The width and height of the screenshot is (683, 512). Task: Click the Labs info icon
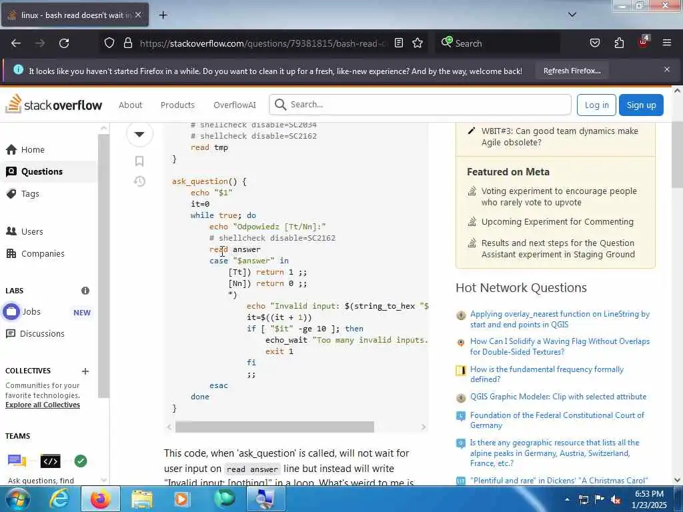[85, 291]
